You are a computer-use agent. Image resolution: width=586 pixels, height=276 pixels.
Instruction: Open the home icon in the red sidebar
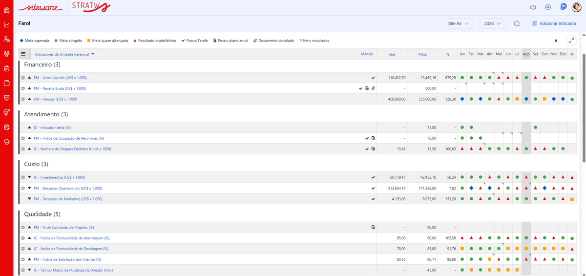click(x=6, y=10)
